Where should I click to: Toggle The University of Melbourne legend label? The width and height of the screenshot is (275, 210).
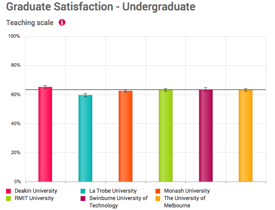pos(184,202)
